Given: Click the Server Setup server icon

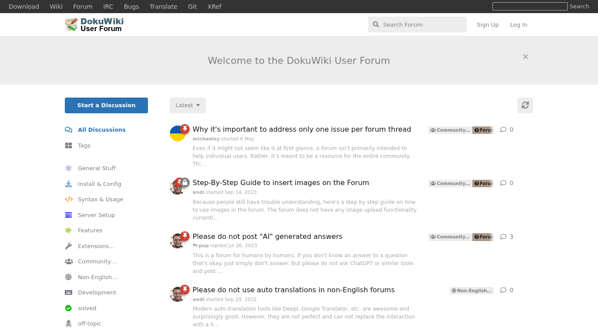Looking at the screenshot, I should point(68,215).
